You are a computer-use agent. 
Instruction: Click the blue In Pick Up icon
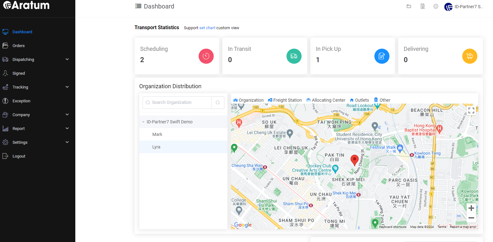pos(382,56)
